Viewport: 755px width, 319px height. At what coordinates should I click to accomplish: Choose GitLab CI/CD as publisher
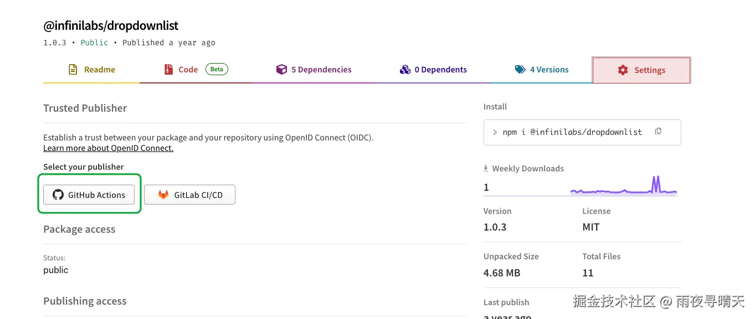[x=190, y=195]
